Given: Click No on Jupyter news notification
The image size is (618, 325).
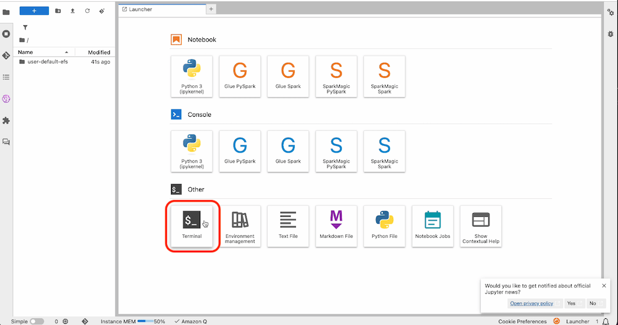Looking at the screenshot, I should coord(595,303).
